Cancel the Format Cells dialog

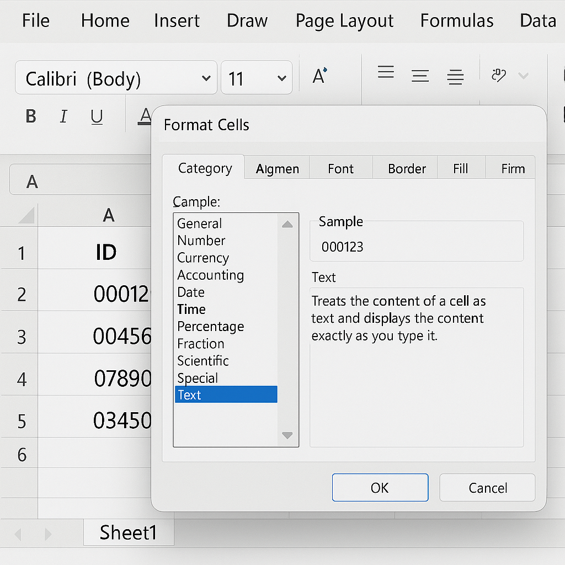[487, 488]
